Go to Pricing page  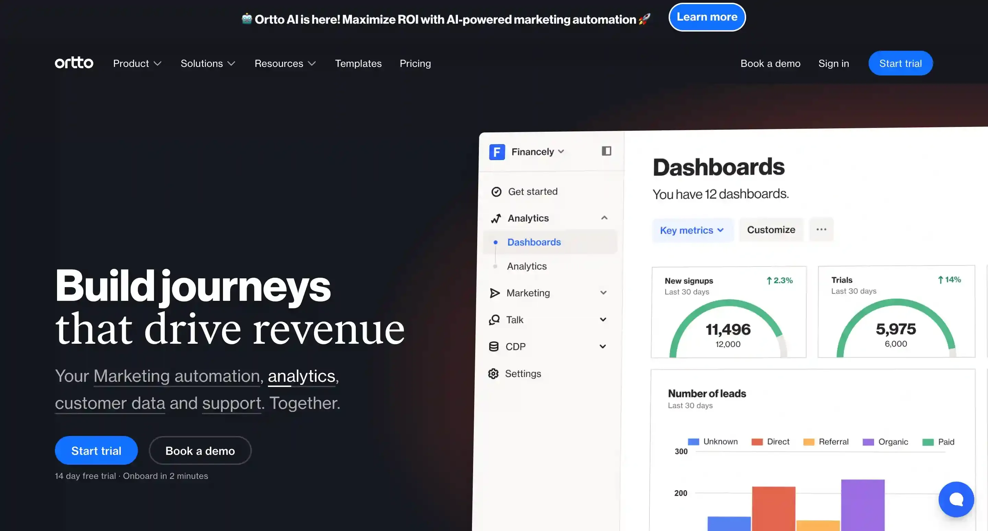pos(415,63)
